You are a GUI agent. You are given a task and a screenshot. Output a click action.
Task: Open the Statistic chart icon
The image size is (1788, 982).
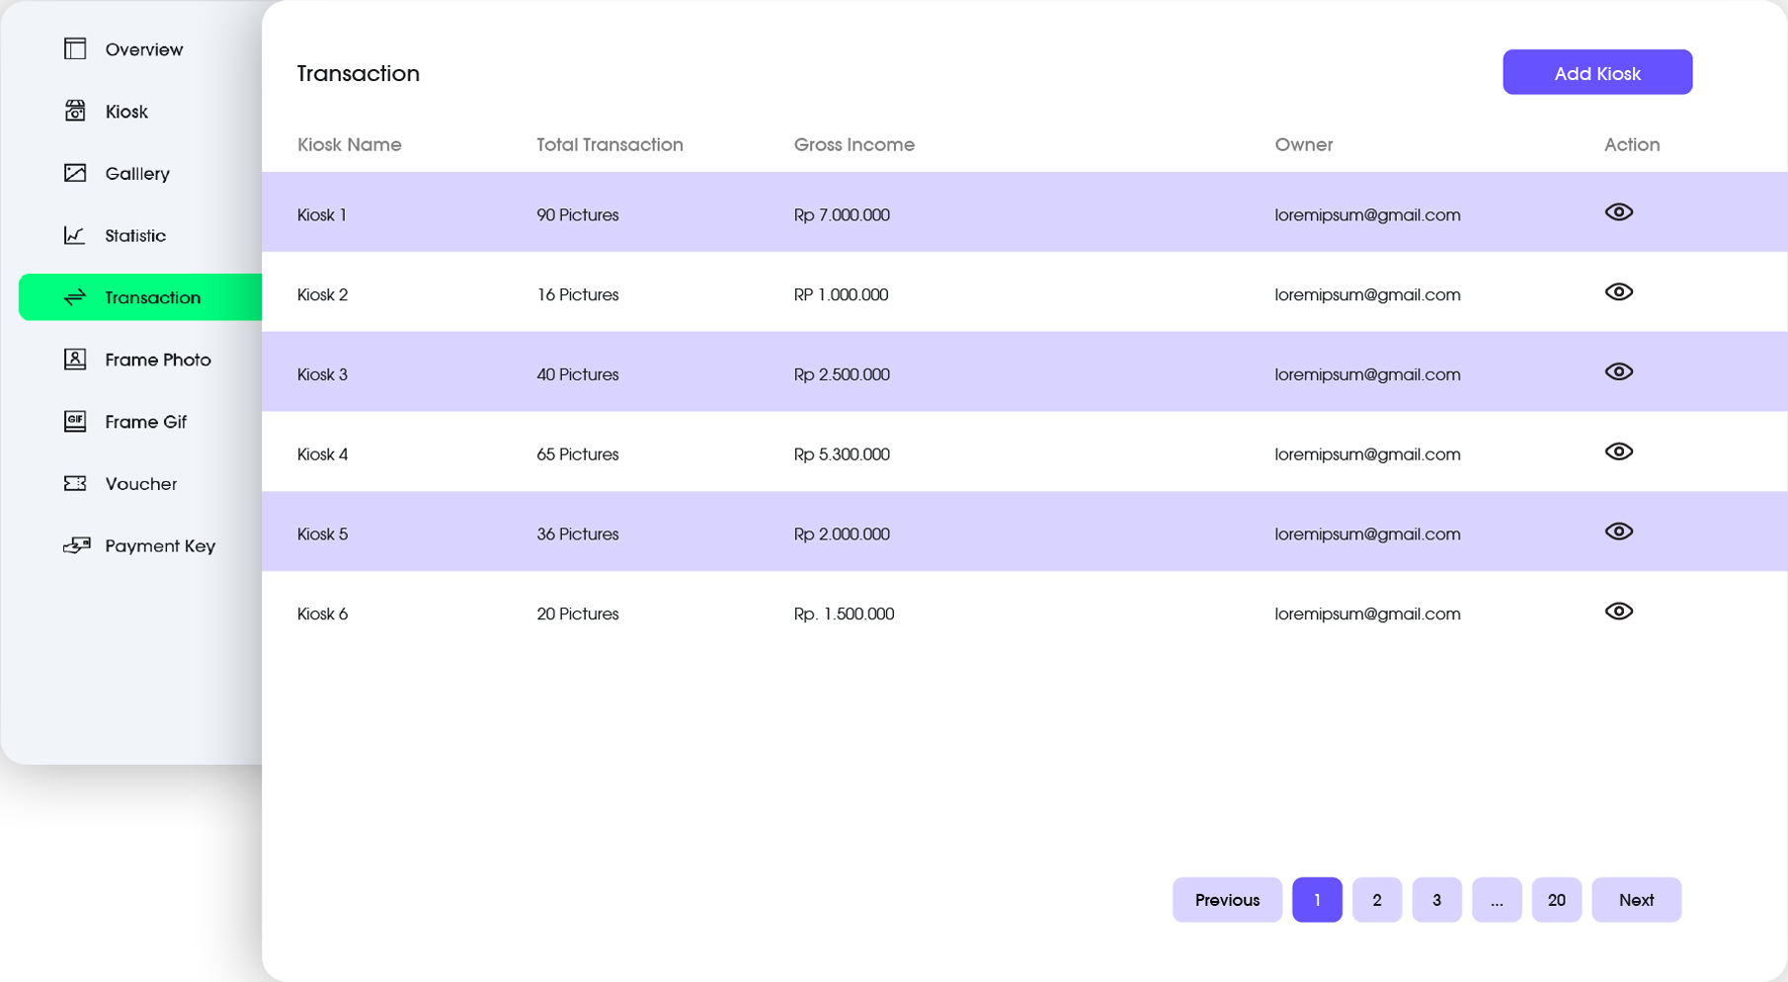pyautogui.click(x=75, y=235)
